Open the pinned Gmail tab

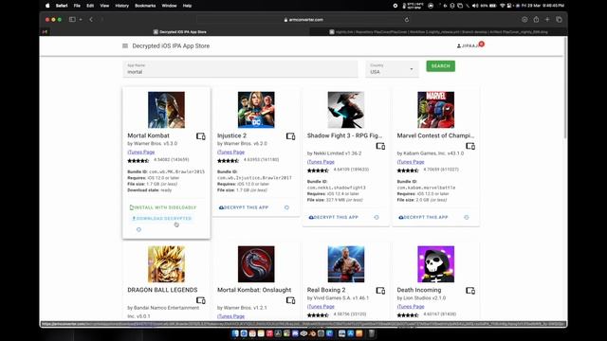(45, 31)
